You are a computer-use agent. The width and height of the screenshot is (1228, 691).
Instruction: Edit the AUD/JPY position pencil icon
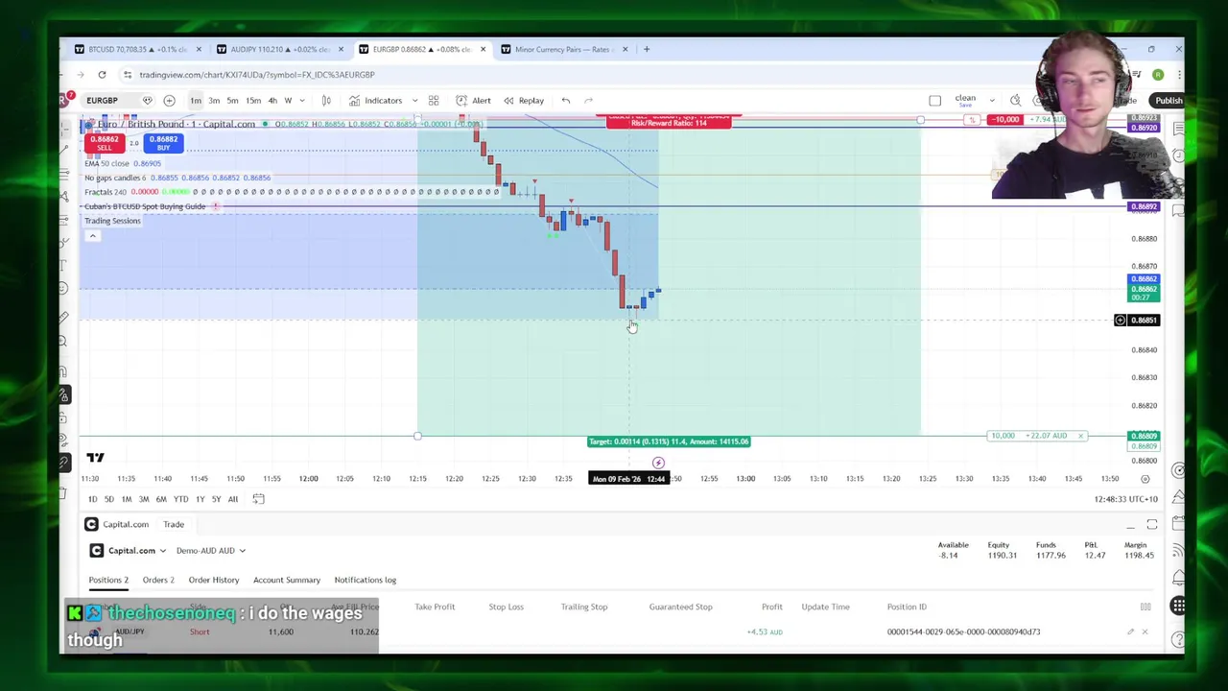1130,631
